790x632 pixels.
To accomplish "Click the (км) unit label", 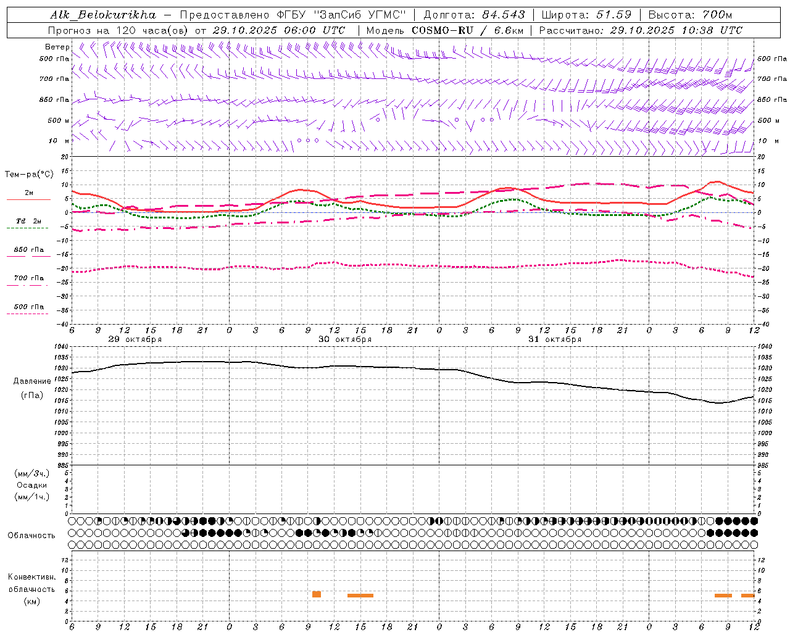I will point(32,601).
